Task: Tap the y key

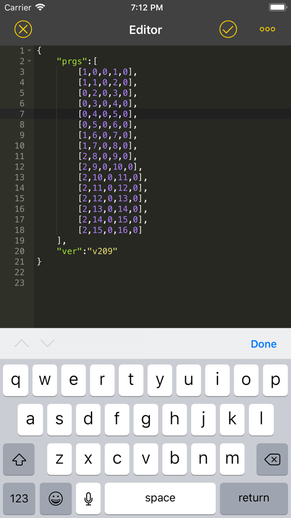Action: pos(160,380)
